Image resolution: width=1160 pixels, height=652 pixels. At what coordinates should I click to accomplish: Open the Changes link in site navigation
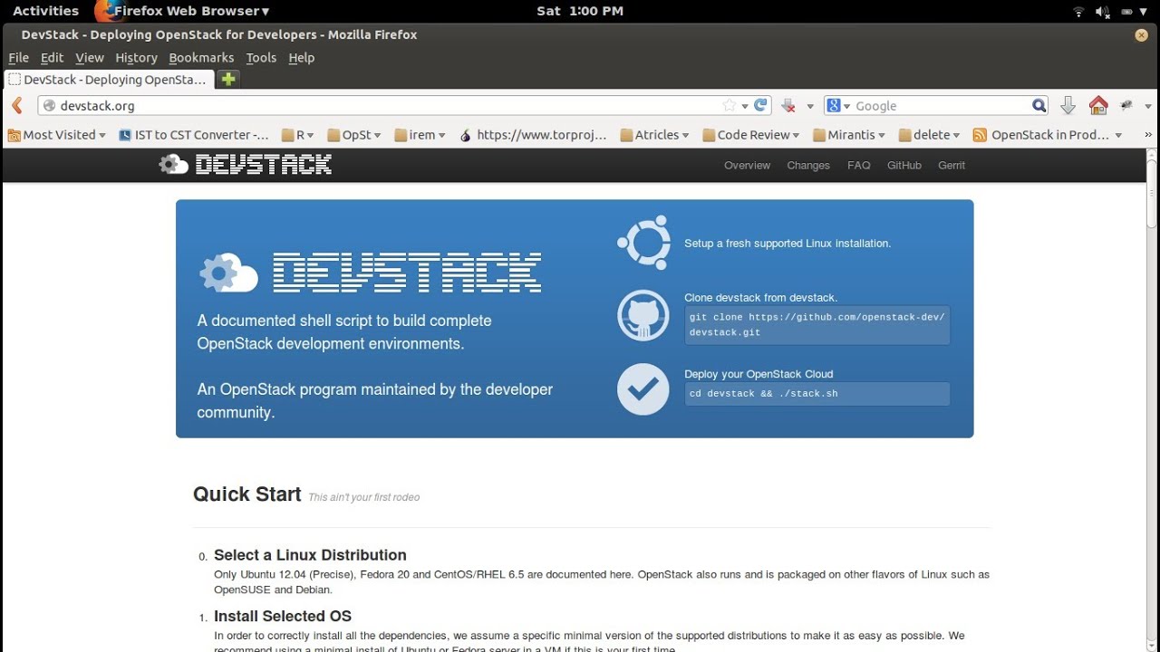click(x=808, y=165)
